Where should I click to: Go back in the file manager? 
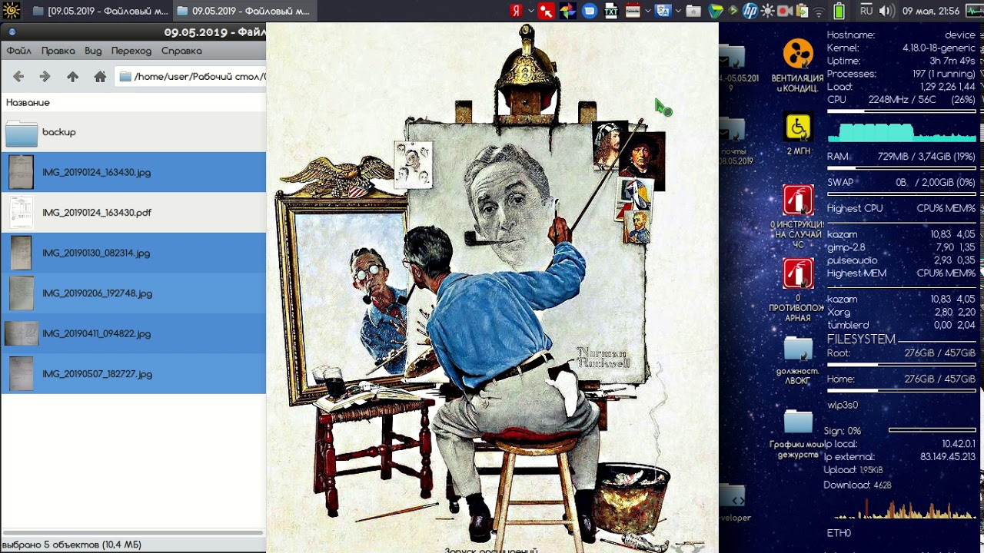[x=18, y=76]
